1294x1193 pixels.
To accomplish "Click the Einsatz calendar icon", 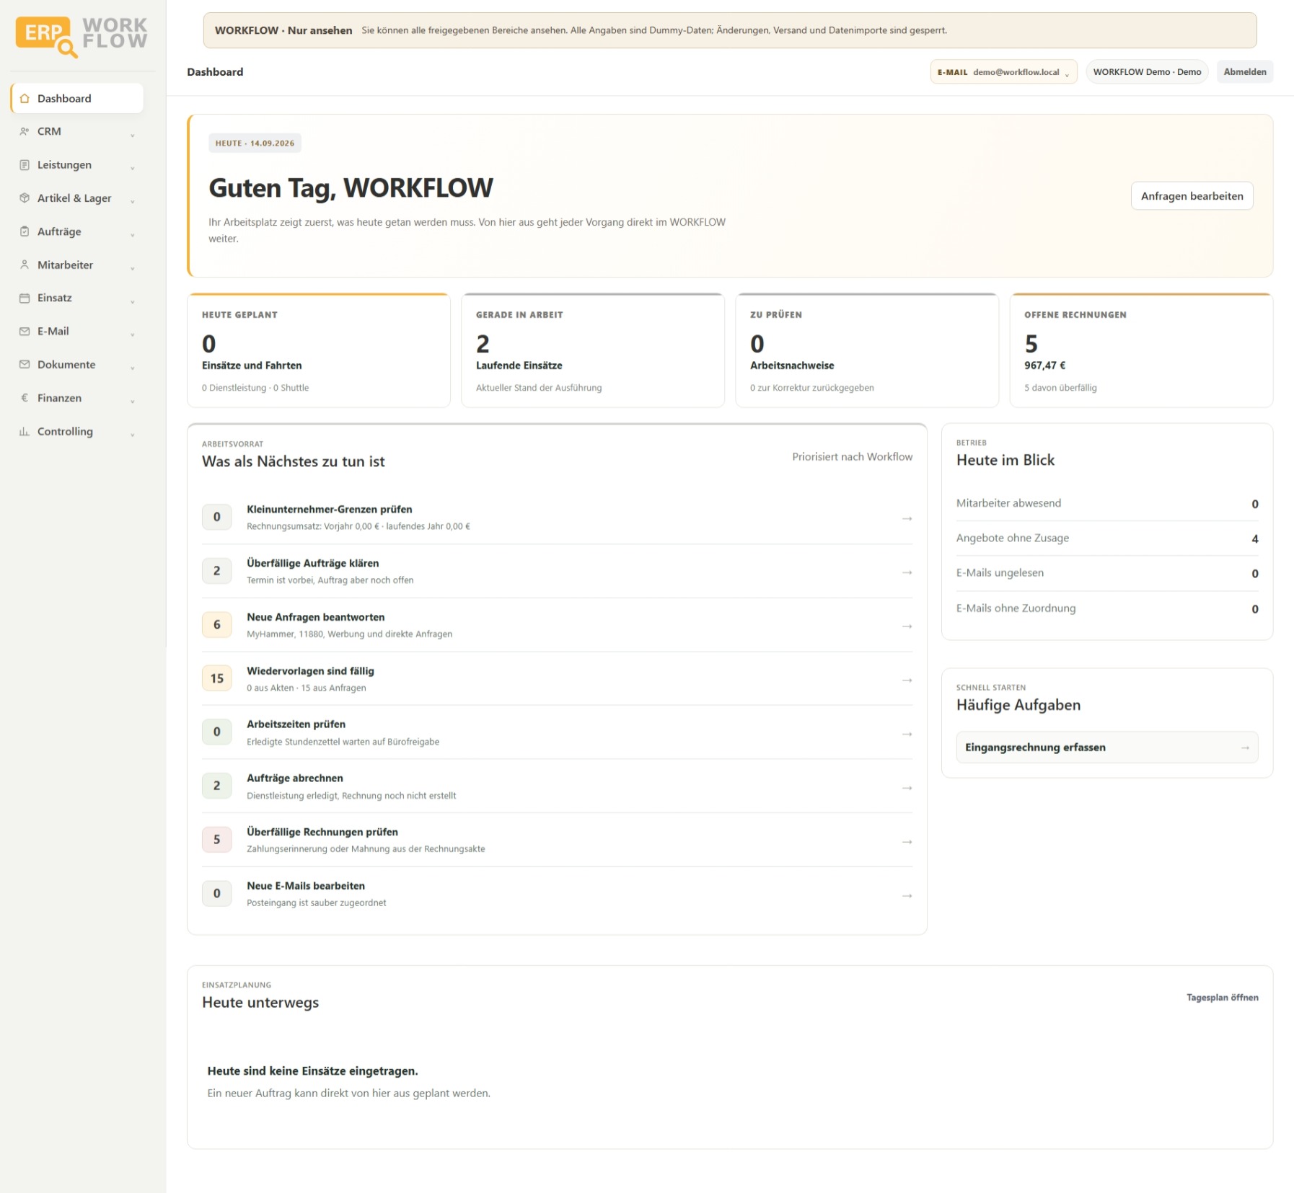I will coord(25,298).
